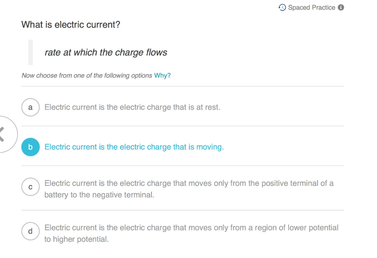The width and height of the screenshot is (377, 258).
Task: Select the highlighted letter b circle icon
Action: [31, 147]
